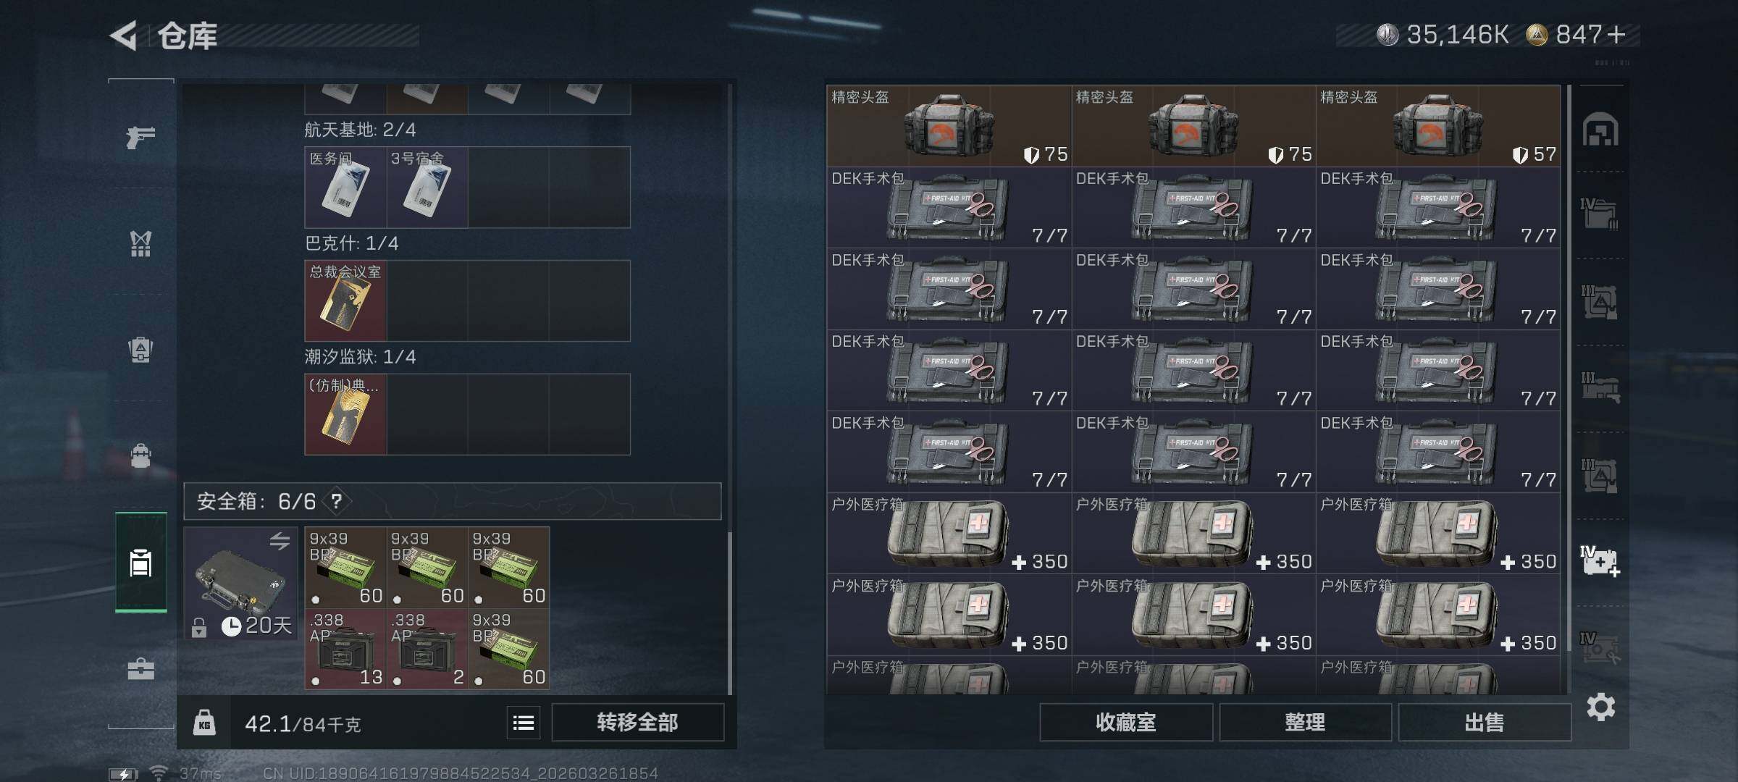This screenshot has height=782, width=1738.
Task: Open the backpack category in sidebar
Action: pyautogui.click(x=140, y=350)
